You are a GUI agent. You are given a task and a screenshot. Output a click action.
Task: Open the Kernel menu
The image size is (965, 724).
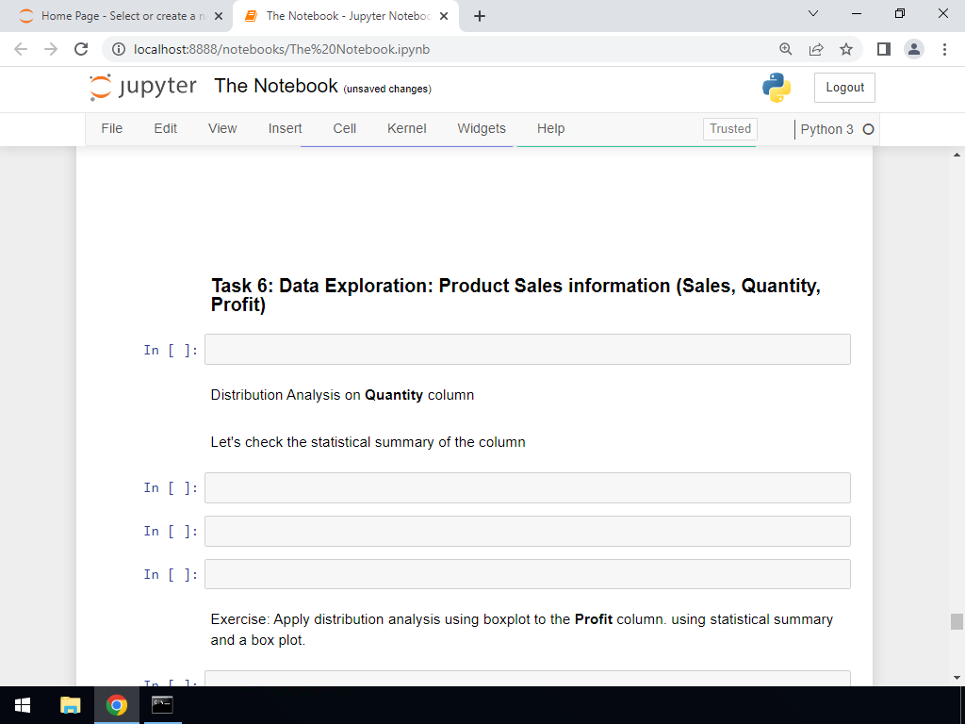pyautogui.click(x=406, y=129)
